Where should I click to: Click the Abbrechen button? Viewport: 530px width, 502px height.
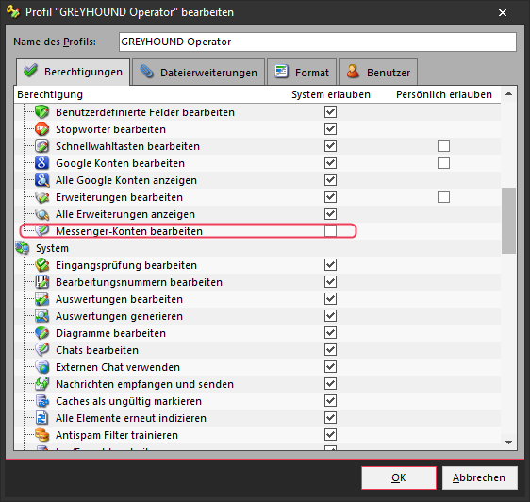click(x=479, y=477)
